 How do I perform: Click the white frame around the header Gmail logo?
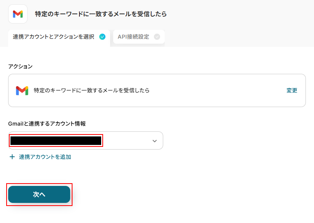(10, 7)
